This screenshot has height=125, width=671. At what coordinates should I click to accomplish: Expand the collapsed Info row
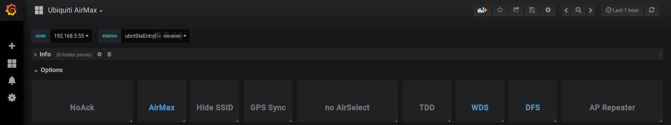pos(45,54)
